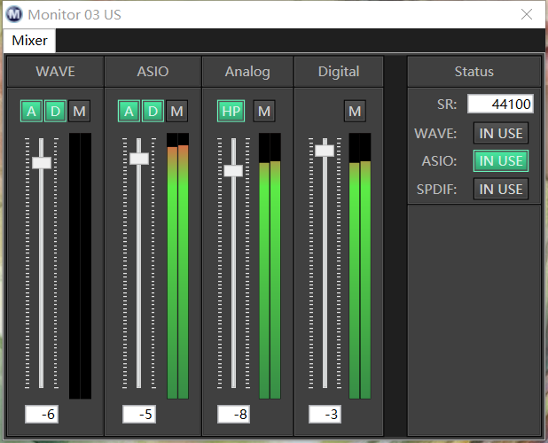Click the Analog fader handle
This screenshot has height=443, width=548.
pyautogui.click(x=233, y=170)
